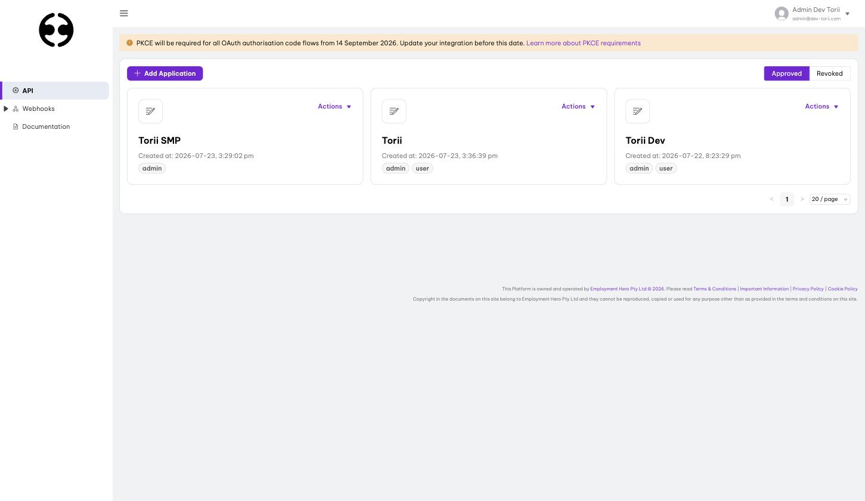
Task: Click the Torii SMP admin tag
Action: (x=152, y=168)
